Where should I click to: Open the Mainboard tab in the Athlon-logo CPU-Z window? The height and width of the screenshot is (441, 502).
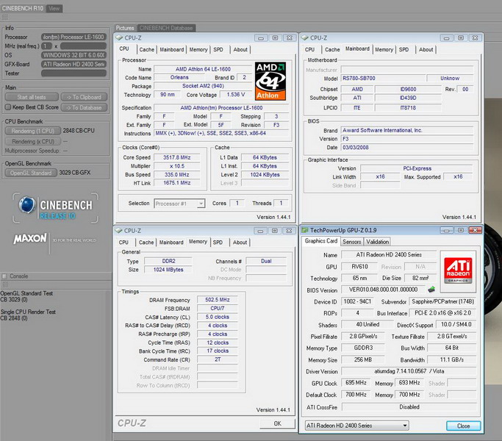(172, 50)
